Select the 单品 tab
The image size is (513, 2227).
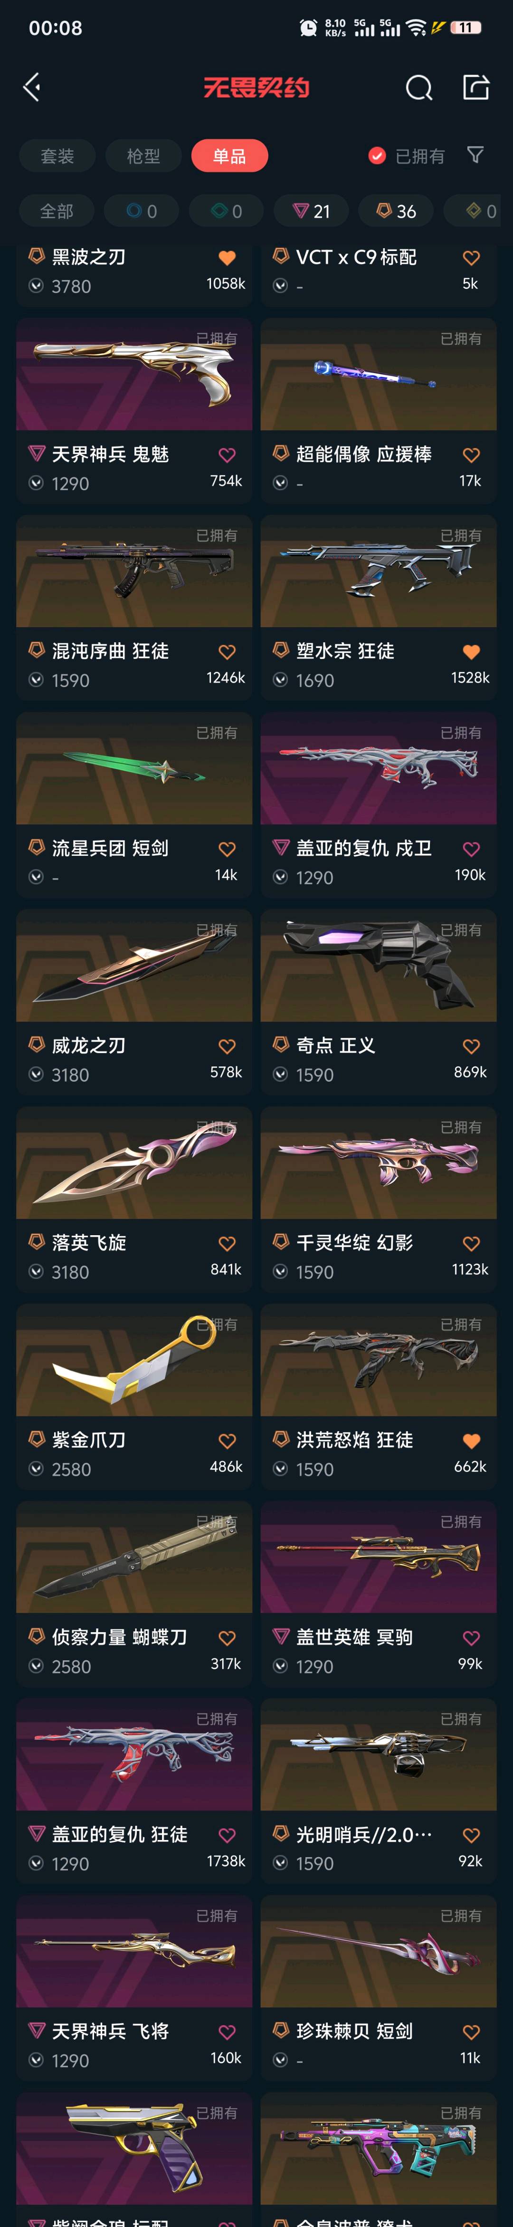230,155
